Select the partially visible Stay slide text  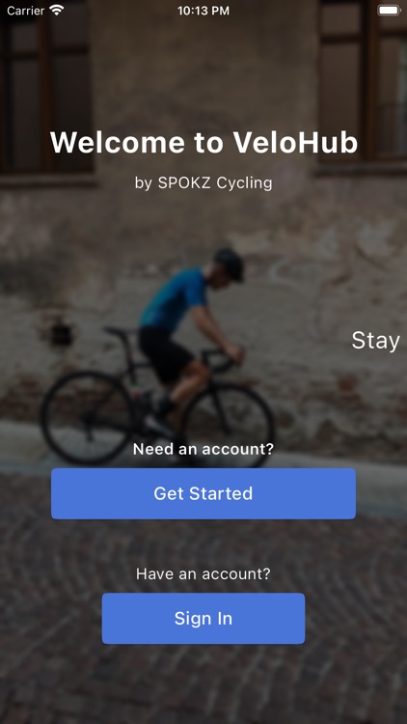point(375,341)
